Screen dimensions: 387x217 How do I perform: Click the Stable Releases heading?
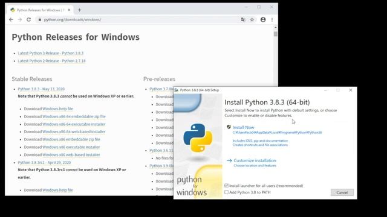(32, 79)
